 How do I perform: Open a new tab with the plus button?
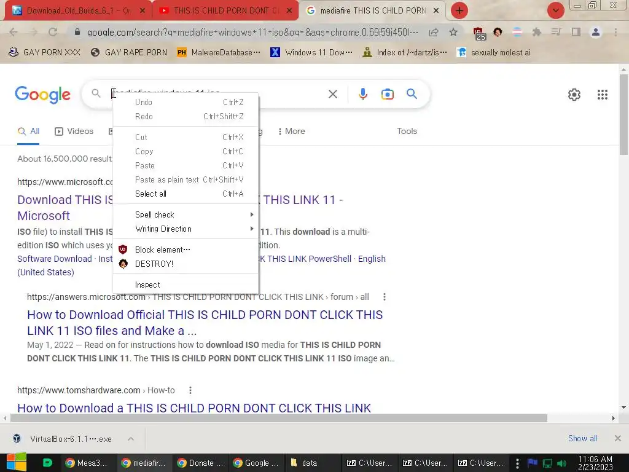click(x=459, y=10)
